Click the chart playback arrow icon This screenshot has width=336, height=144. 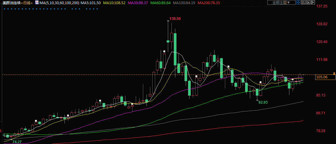pos(307,3)
